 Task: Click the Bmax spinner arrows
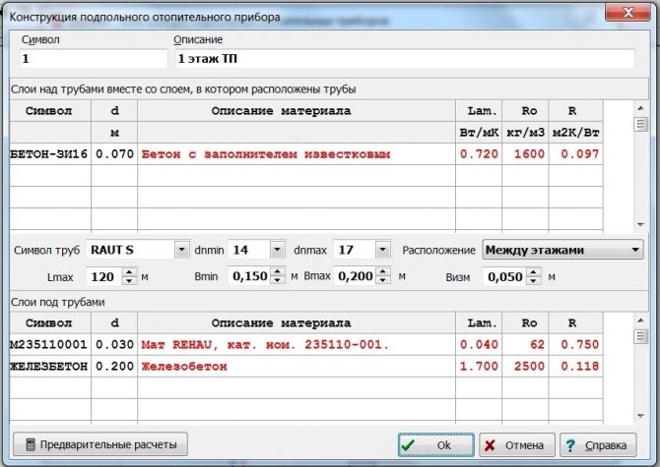point(381,277)
